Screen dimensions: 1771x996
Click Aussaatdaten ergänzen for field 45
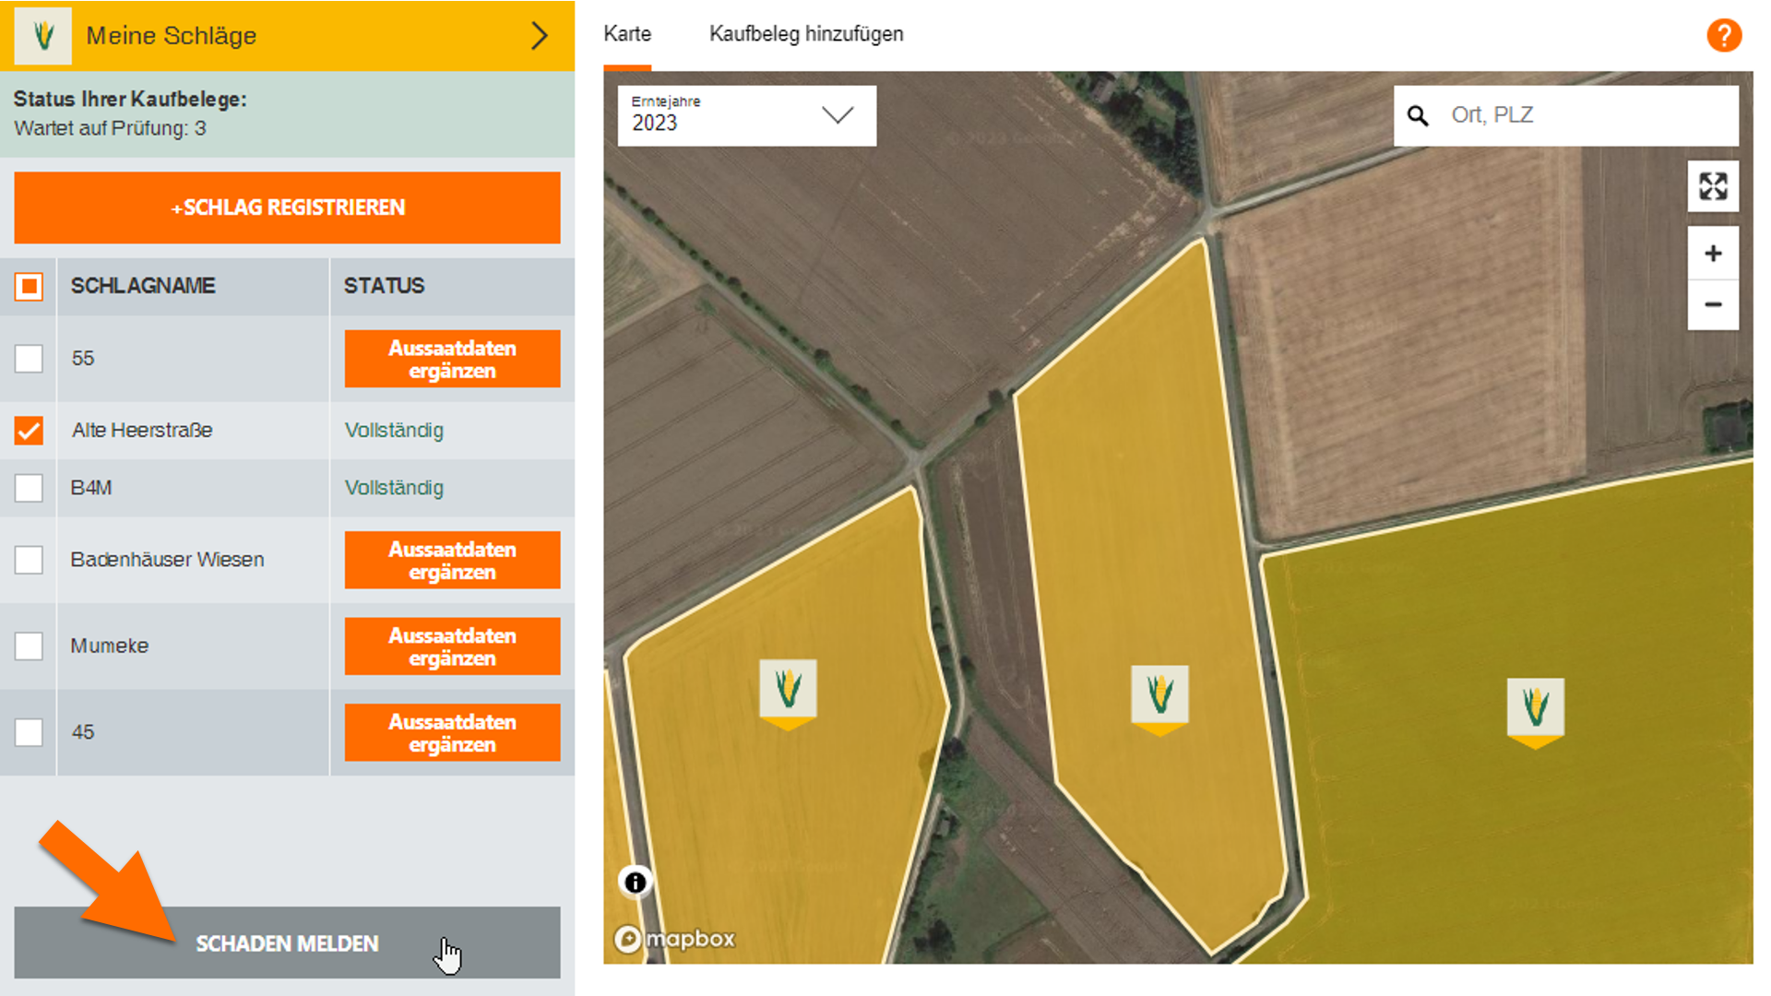click(452, 732)
